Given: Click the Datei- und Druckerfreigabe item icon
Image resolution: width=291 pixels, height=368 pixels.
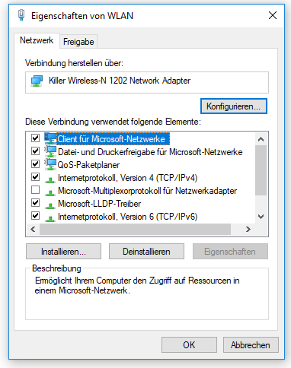Looking at the screenshot, I should (50, 151).
